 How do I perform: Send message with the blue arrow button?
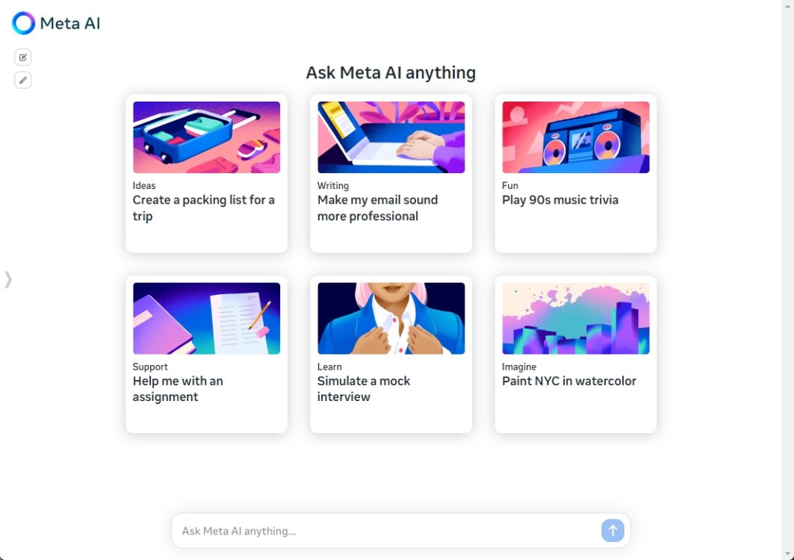[x=612, y=531]
